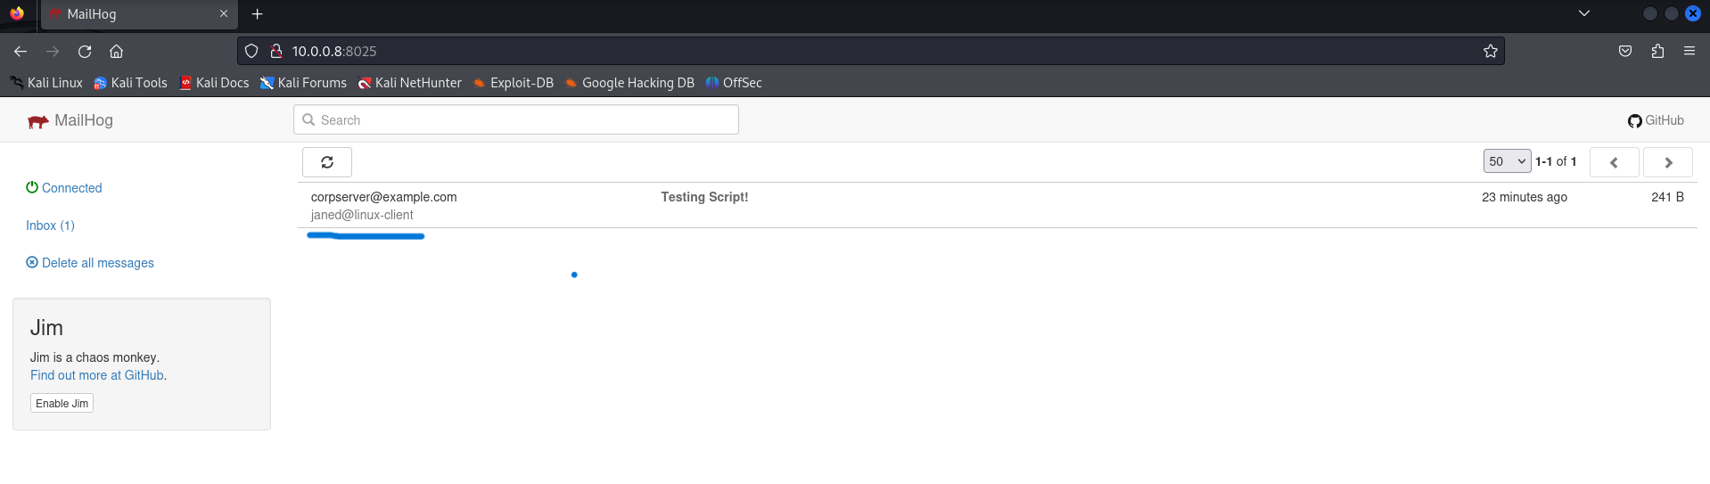
Task: Open the Inbox (1) folder
Action: point(50,226)
